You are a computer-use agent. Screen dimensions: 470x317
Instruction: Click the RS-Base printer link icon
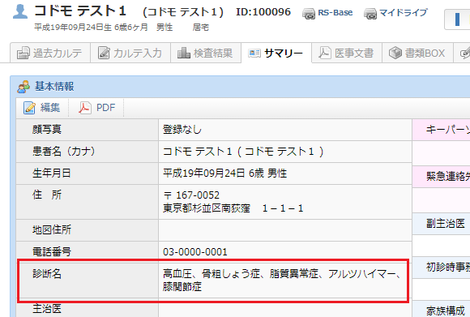[x=309, y=14]
